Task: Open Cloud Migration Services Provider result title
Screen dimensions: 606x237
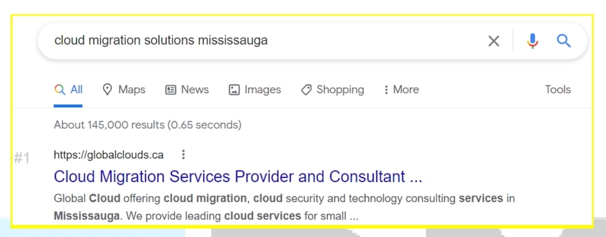Action: [238, 176]
